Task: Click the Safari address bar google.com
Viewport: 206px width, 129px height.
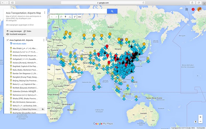Action: click(103, 3)
